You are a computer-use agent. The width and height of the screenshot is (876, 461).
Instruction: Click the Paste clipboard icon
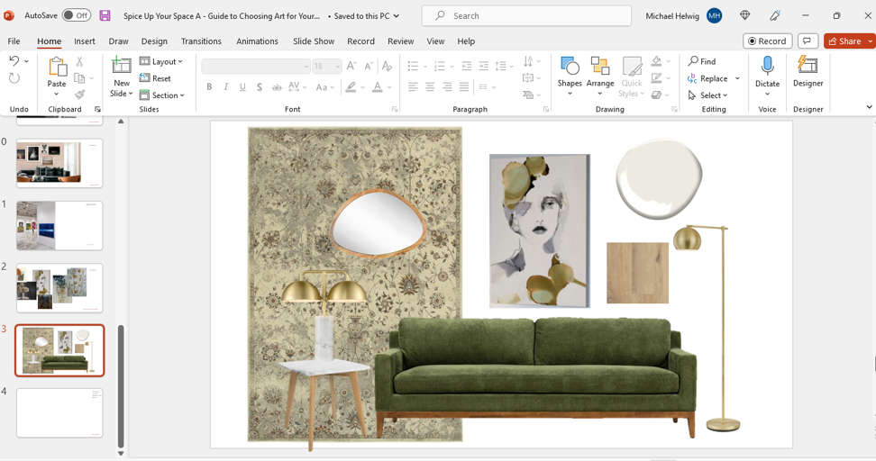pyautogui.click(x=57, y=67)
